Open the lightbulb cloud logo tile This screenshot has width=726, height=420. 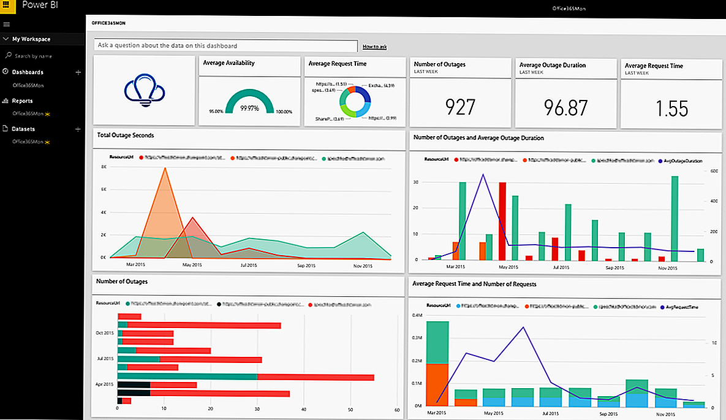(x=145, y=90)
